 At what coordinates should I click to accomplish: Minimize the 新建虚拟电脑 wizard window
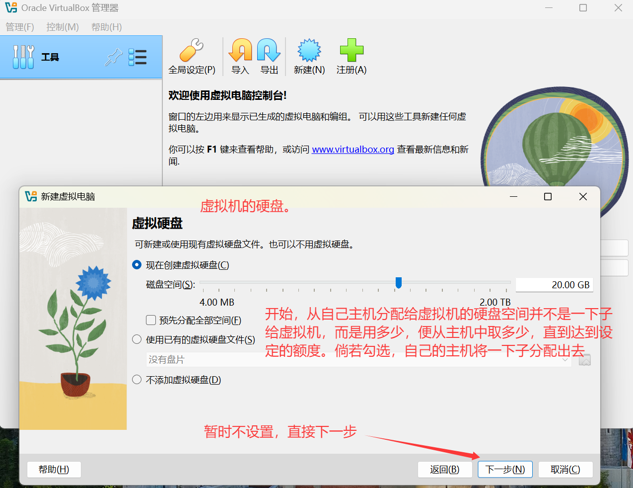(514, 196)
